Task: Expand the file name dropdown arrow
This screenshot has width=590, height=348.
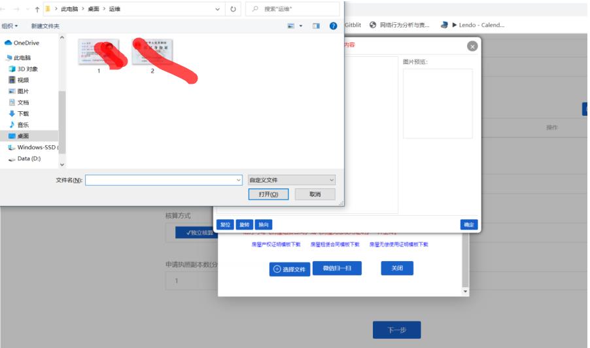Action: 239,180
